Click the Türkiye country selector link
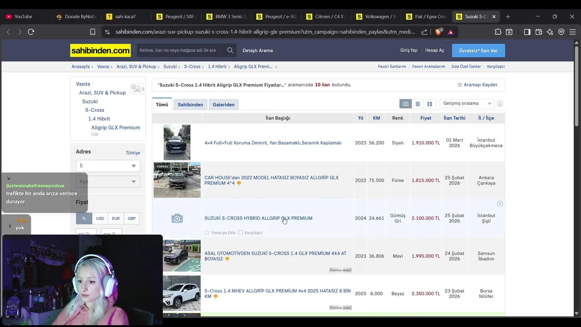Viewport: 581px width, 327px height. pos(133,153)
